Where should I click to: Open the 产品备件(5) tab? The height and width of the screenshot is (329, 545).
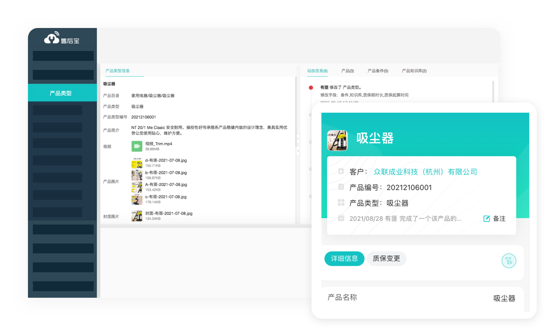click(x=378, y=71)
